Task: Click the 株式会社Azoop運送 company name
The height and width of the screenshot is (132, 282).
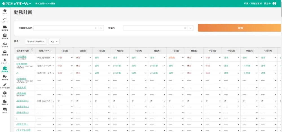Action: [x=45, y=4]
